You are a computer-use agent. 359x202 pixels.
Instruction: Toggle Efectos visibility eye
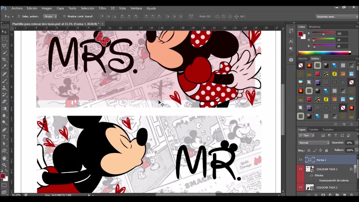(x=311, y=175)
